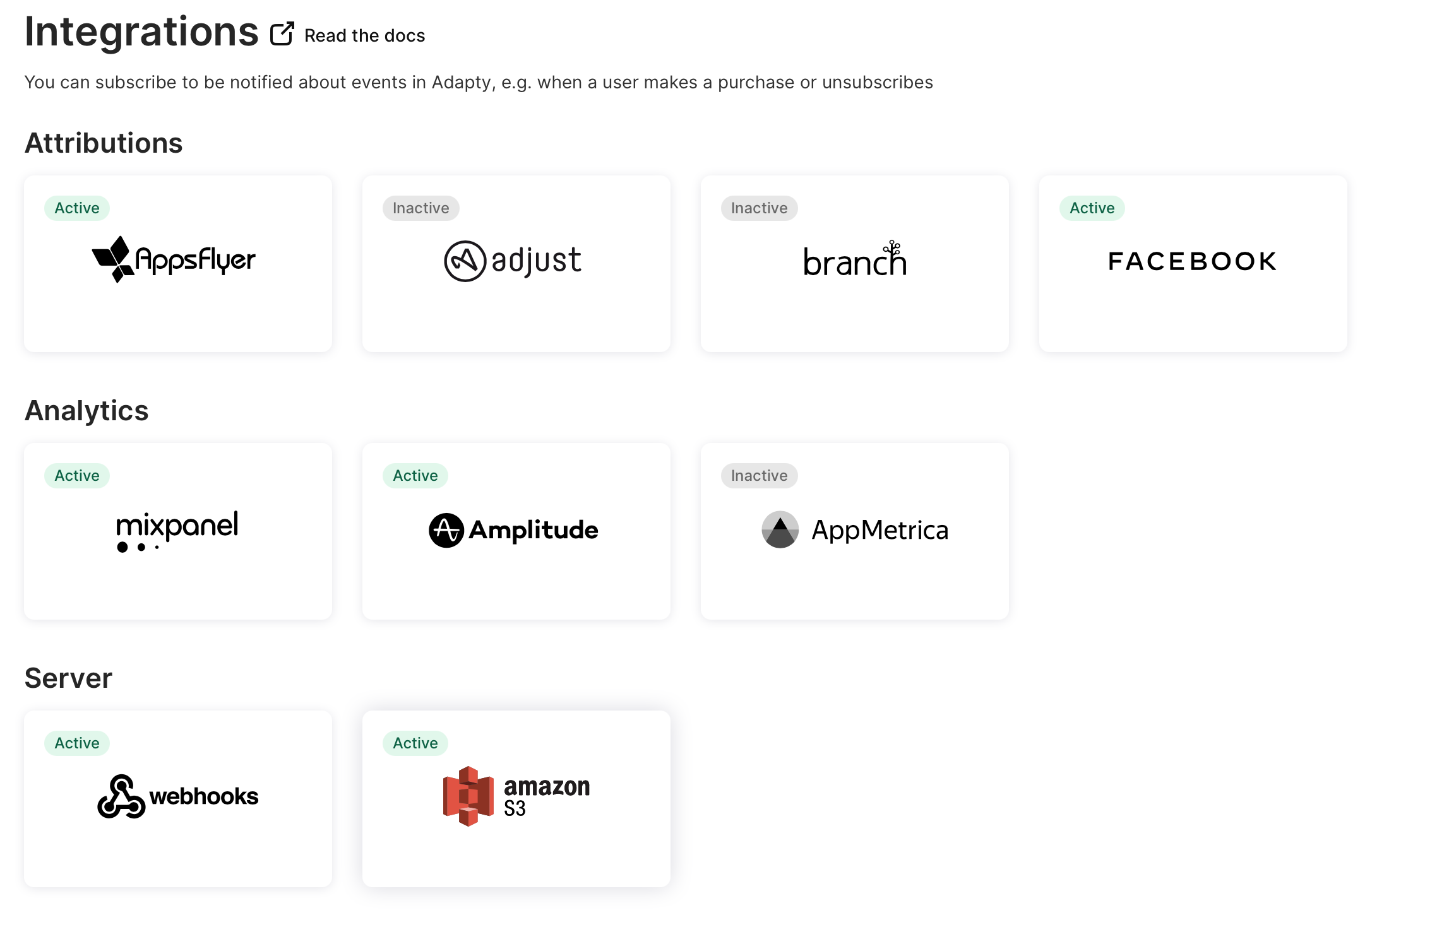Screen dimensions: 1437x944
Task: Open the Adjust integration logo
Action: click(512, 261)
